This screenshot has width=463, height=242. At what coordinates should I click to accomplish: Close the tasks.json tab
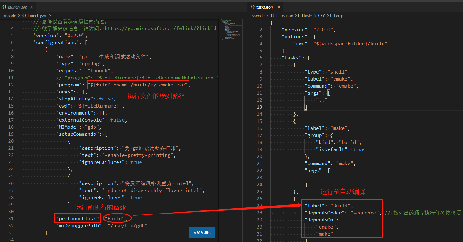point(278,7)
